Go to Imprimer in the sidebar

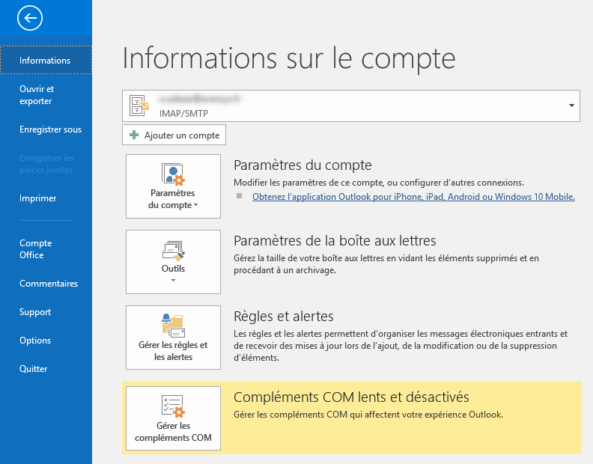tap(37, 198)
